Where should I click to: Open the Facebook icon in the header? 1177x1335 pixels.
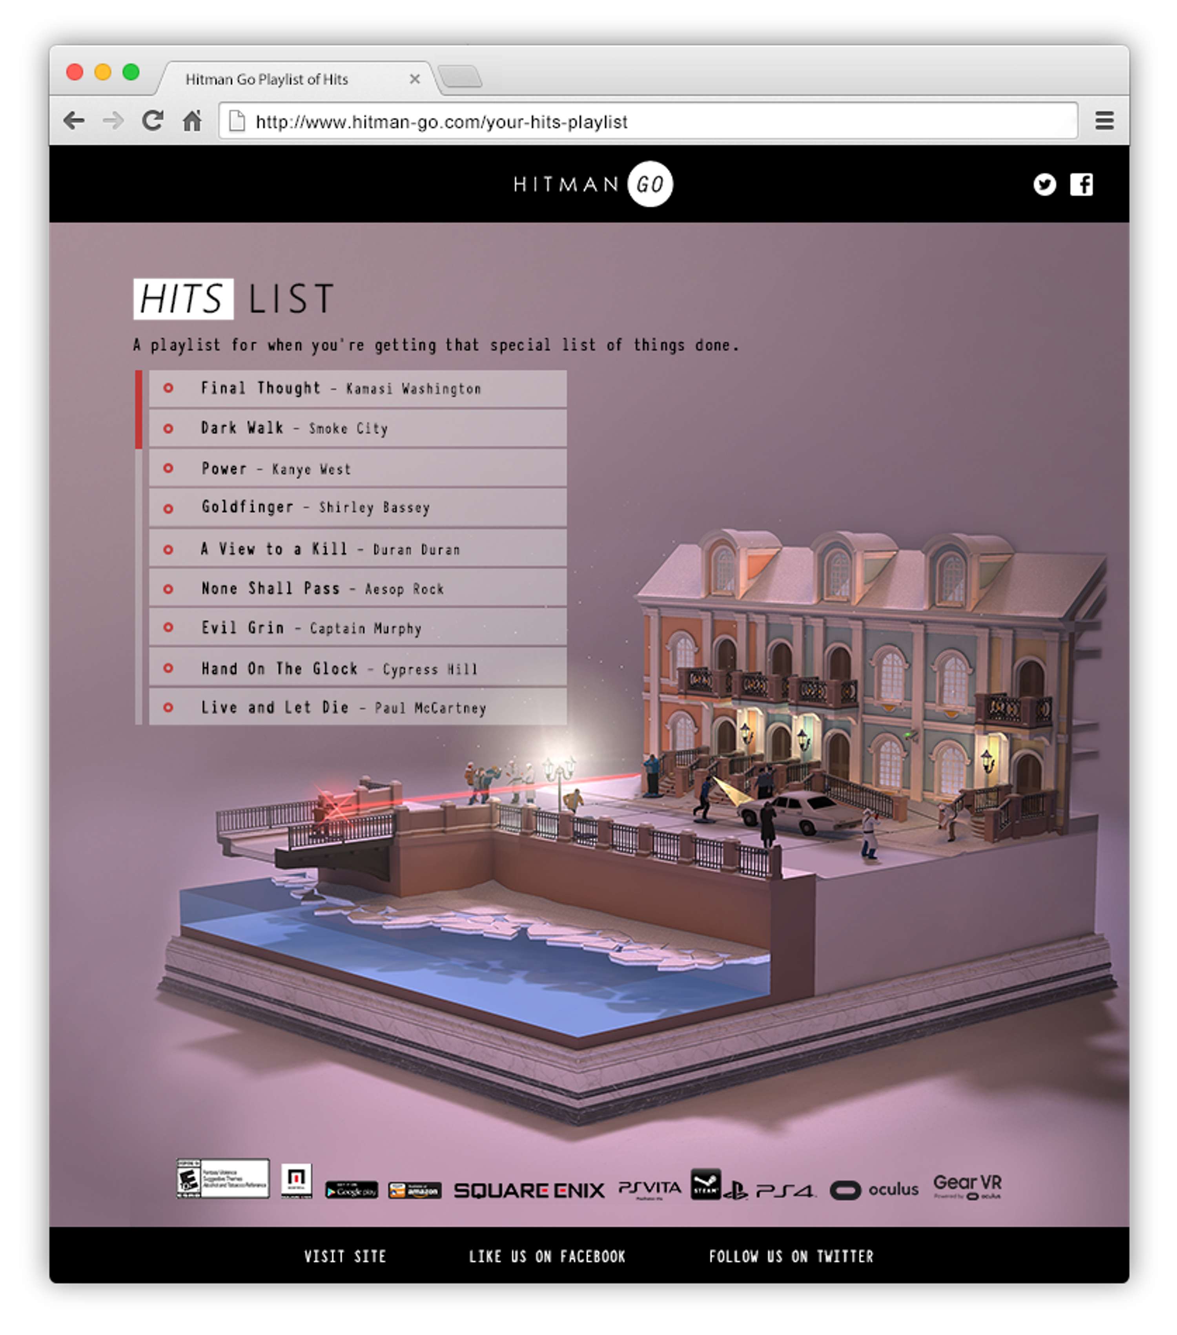coord(1081,184)
